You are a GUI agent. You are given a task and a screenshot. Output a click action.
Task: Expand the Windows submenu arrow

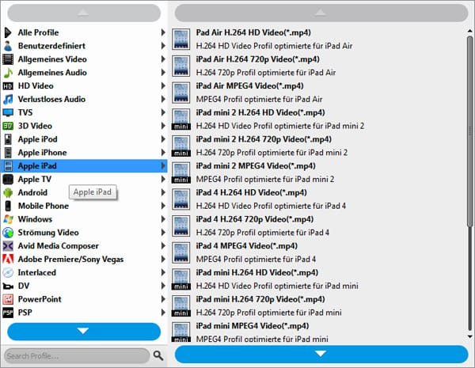click(x=163, y=219)
